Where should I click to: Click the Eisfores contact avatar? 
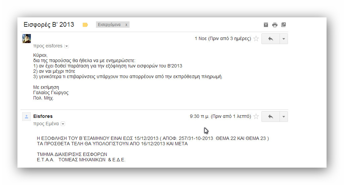point(27,117)
